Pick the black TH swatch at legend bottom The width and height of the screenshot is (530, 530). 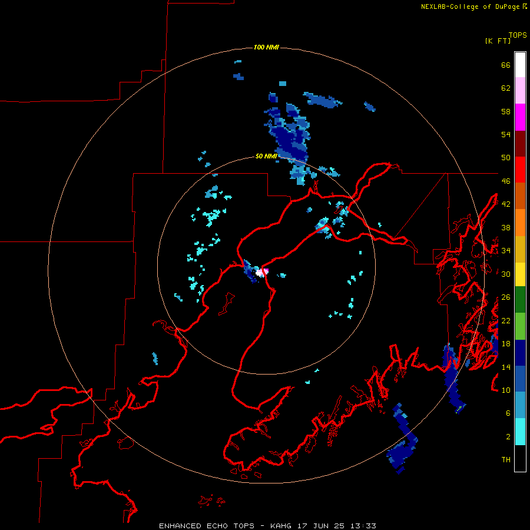tap(520, 458)
